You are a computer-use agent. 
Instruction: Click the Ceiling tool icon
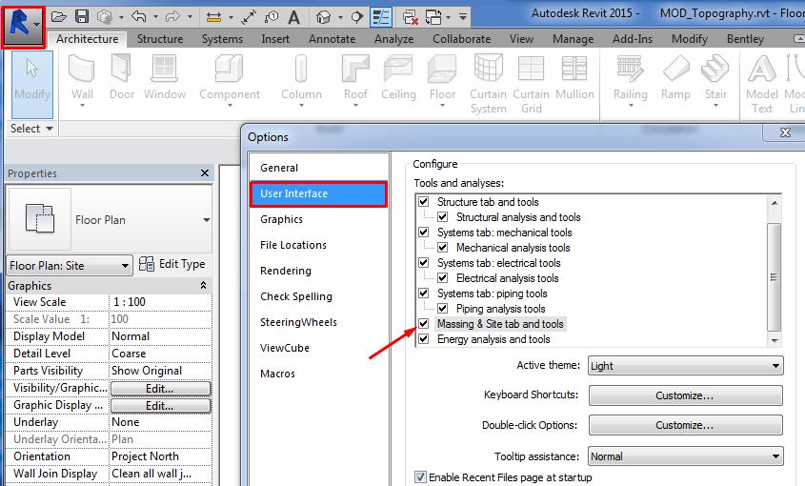(398, 69)
